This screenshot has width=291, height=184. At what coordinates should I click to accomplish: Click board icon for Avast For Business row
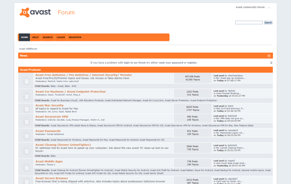pyautogui.click(x=26, y=96)
